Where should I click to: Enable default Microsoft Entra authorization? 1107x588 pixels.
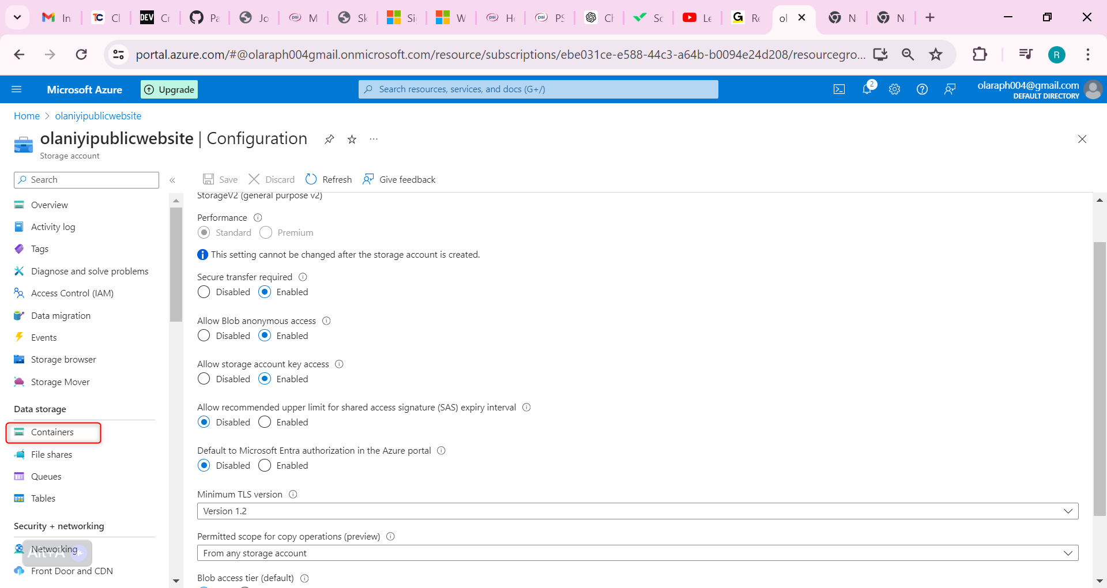pos(265,465)
